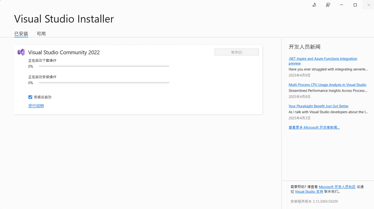The height and width of the screenshot is (209, 374).
Task: Visit the Microsoft 开发人员社区 link
Action: 337,187
